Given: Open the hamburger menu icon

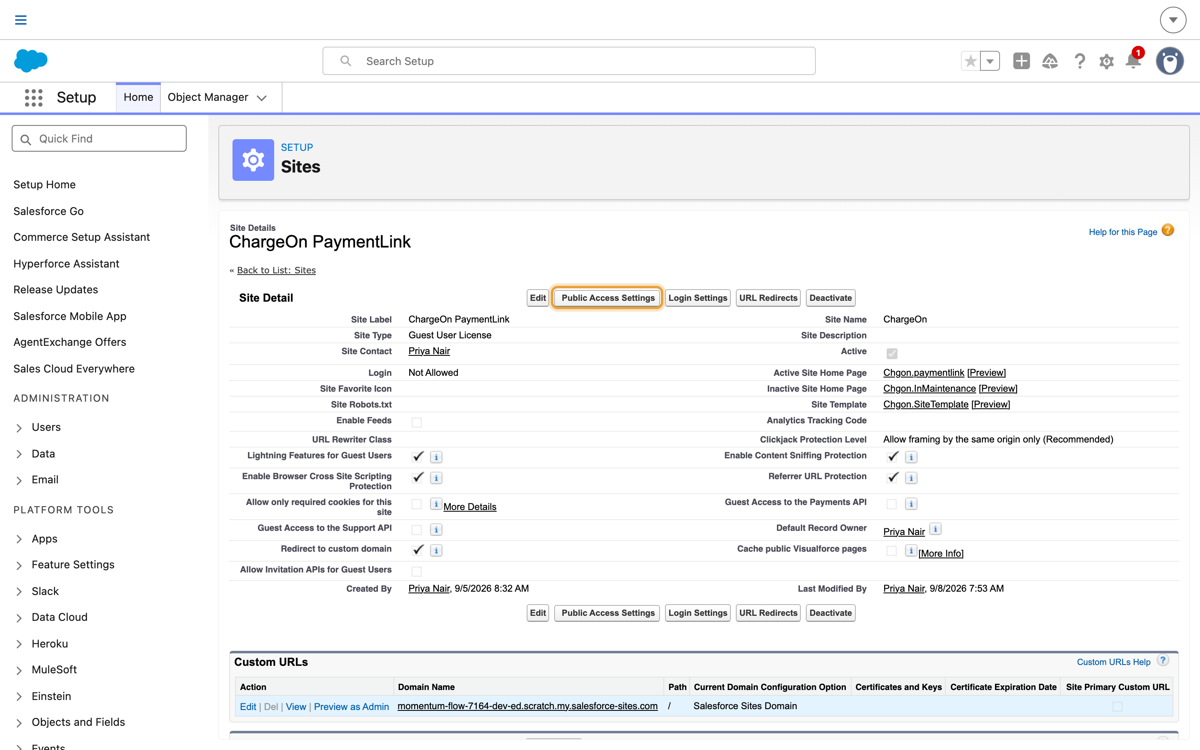Looking at the screenshot, I should click(x=20, y=20).
